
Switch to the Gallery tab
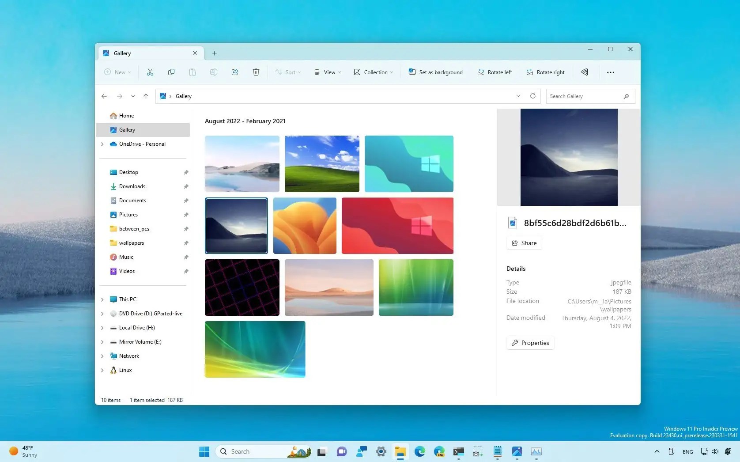click(x=122, y=53)
